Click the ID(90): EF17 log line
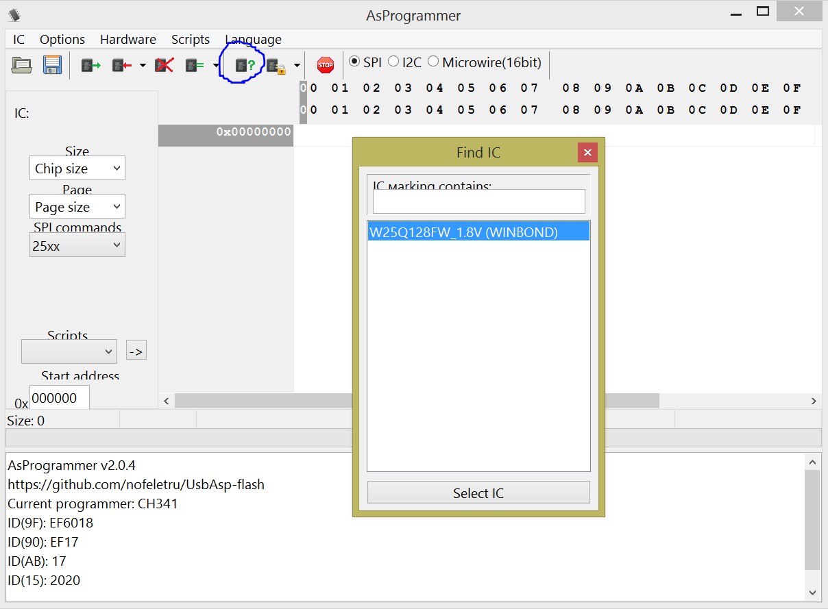 click(42, 542)
